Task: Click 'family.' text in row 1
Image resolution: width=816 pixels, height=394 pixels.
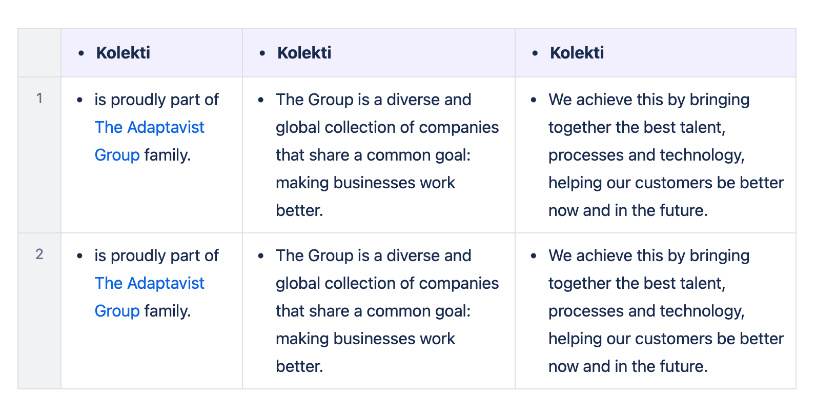Action: 168,155
